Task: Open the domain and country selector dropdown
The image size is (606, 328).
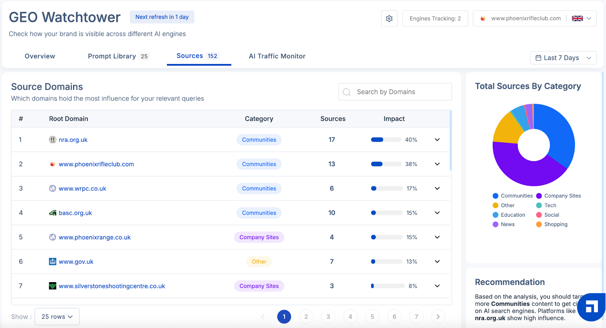Action: 534,19
